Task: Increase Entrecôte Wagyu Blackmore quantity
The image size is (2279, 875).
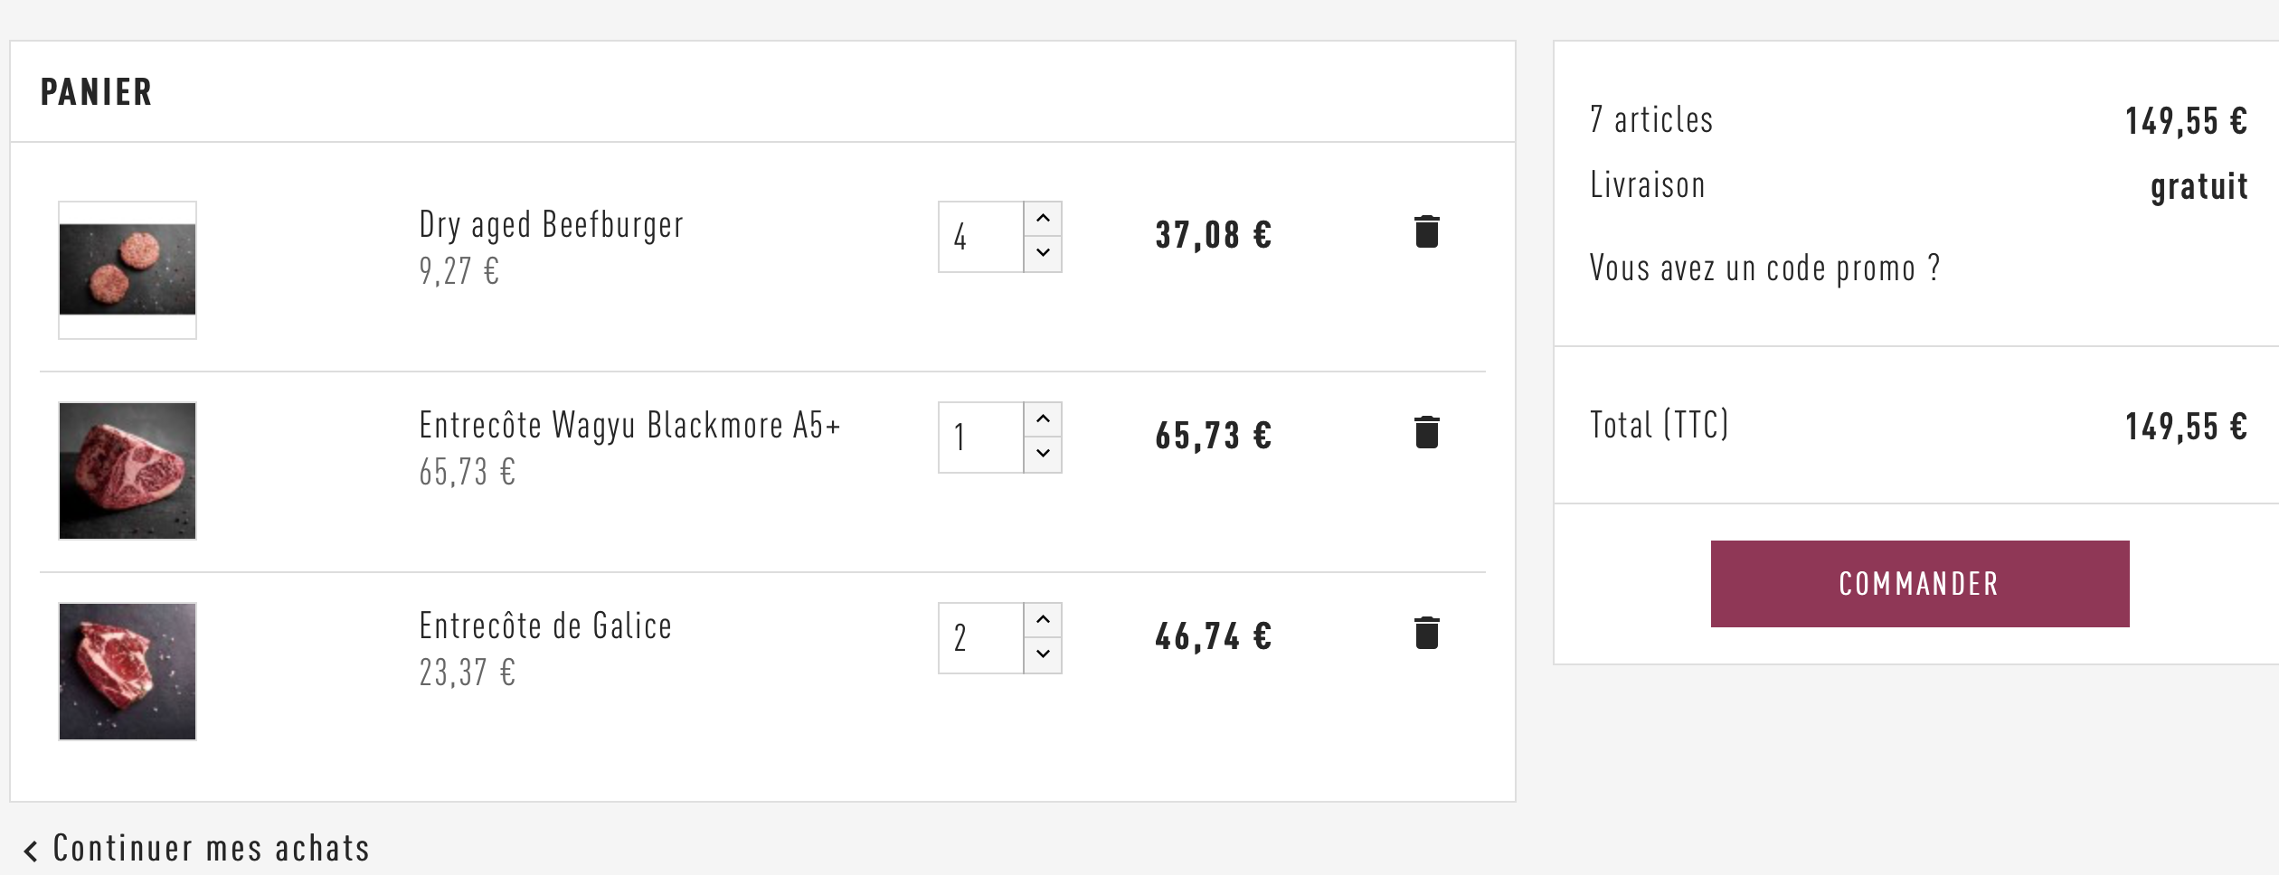Action: coord(1043,419)
